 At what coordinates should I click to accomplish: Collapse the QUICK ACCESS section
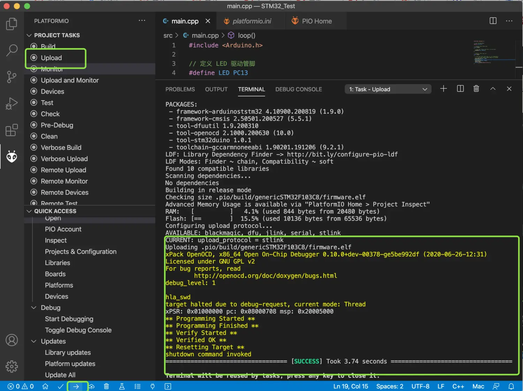pos(29,211)
